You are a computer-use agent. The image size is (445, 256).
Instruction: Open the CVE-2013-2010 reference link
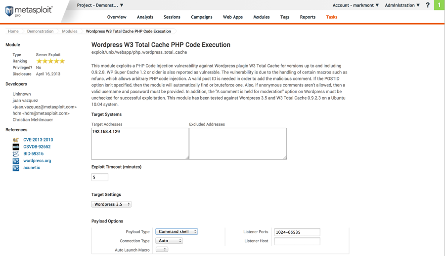(x=38, y=140)
